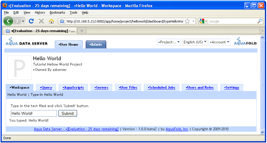This screenshot has height=143, width=267.
Task: Close the Firefox window
Action: click(x=261, y=6)
